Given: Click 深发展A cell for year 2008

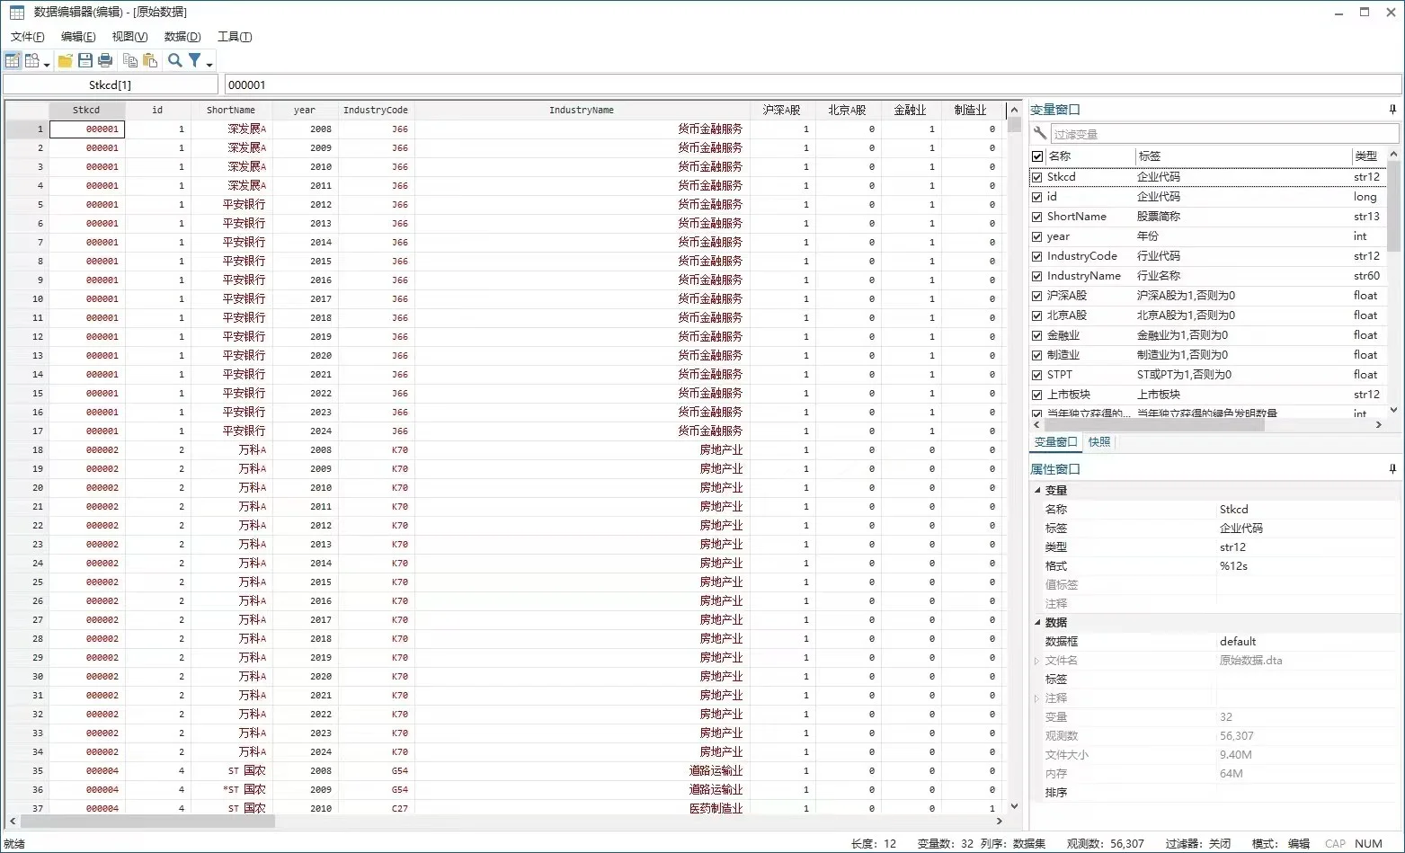Looking at the screenshot, I should [232, 129].
